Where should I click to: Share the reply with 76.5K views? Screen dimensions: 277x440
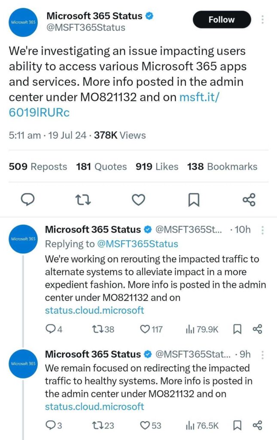(x=258, y=426)
